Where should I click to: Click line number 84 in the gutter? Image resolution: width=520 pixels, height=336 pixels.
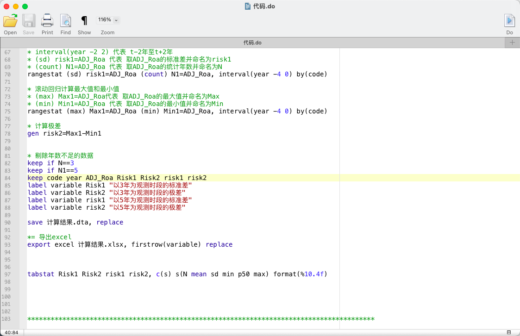tap(7, 178)
